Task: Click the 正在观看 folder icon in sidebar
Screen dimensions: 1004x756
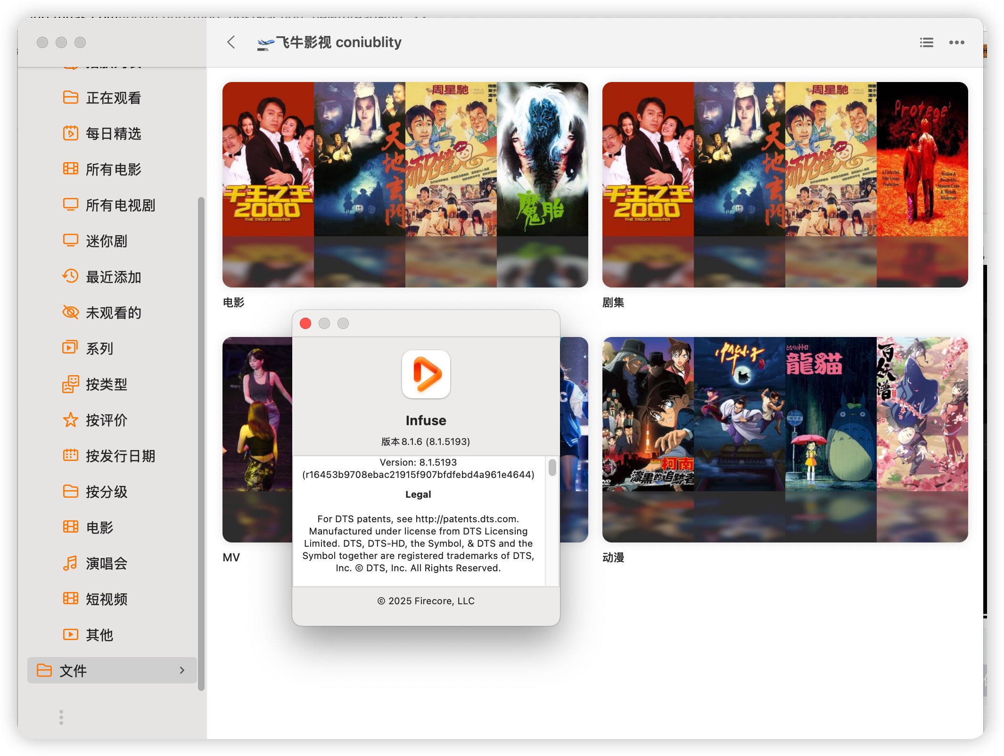Action: click(x=70, y=98)
